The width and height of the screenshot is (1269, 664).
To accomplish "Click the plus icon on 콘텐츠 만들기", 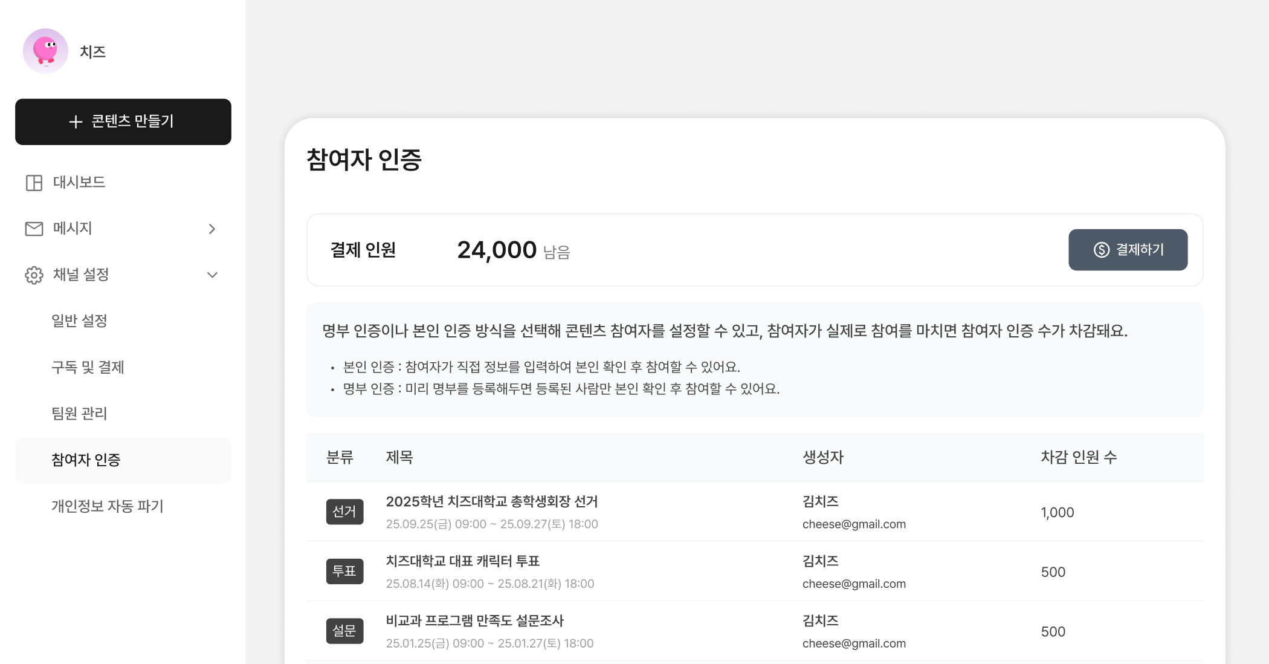I will [76, 122].
